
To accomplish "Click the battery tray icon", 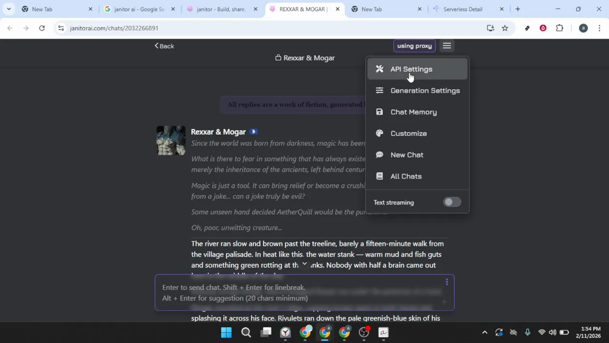I will 564,333.
